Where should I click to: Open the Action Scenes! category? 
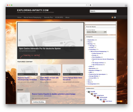point(97,53)
